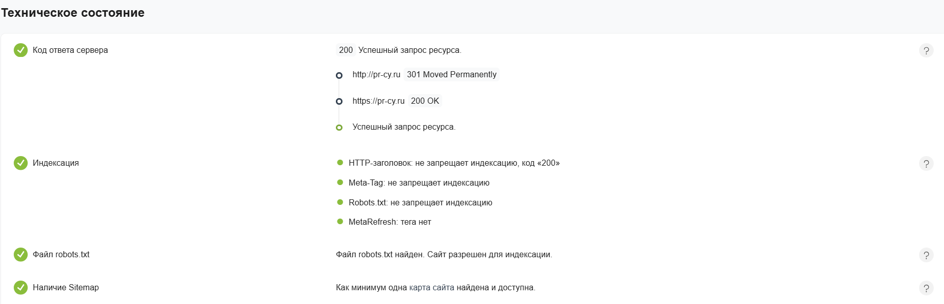
Task: Click the green bullet beside MetaRefresh status
Action: pyautogui.click(x=339, y=222)
